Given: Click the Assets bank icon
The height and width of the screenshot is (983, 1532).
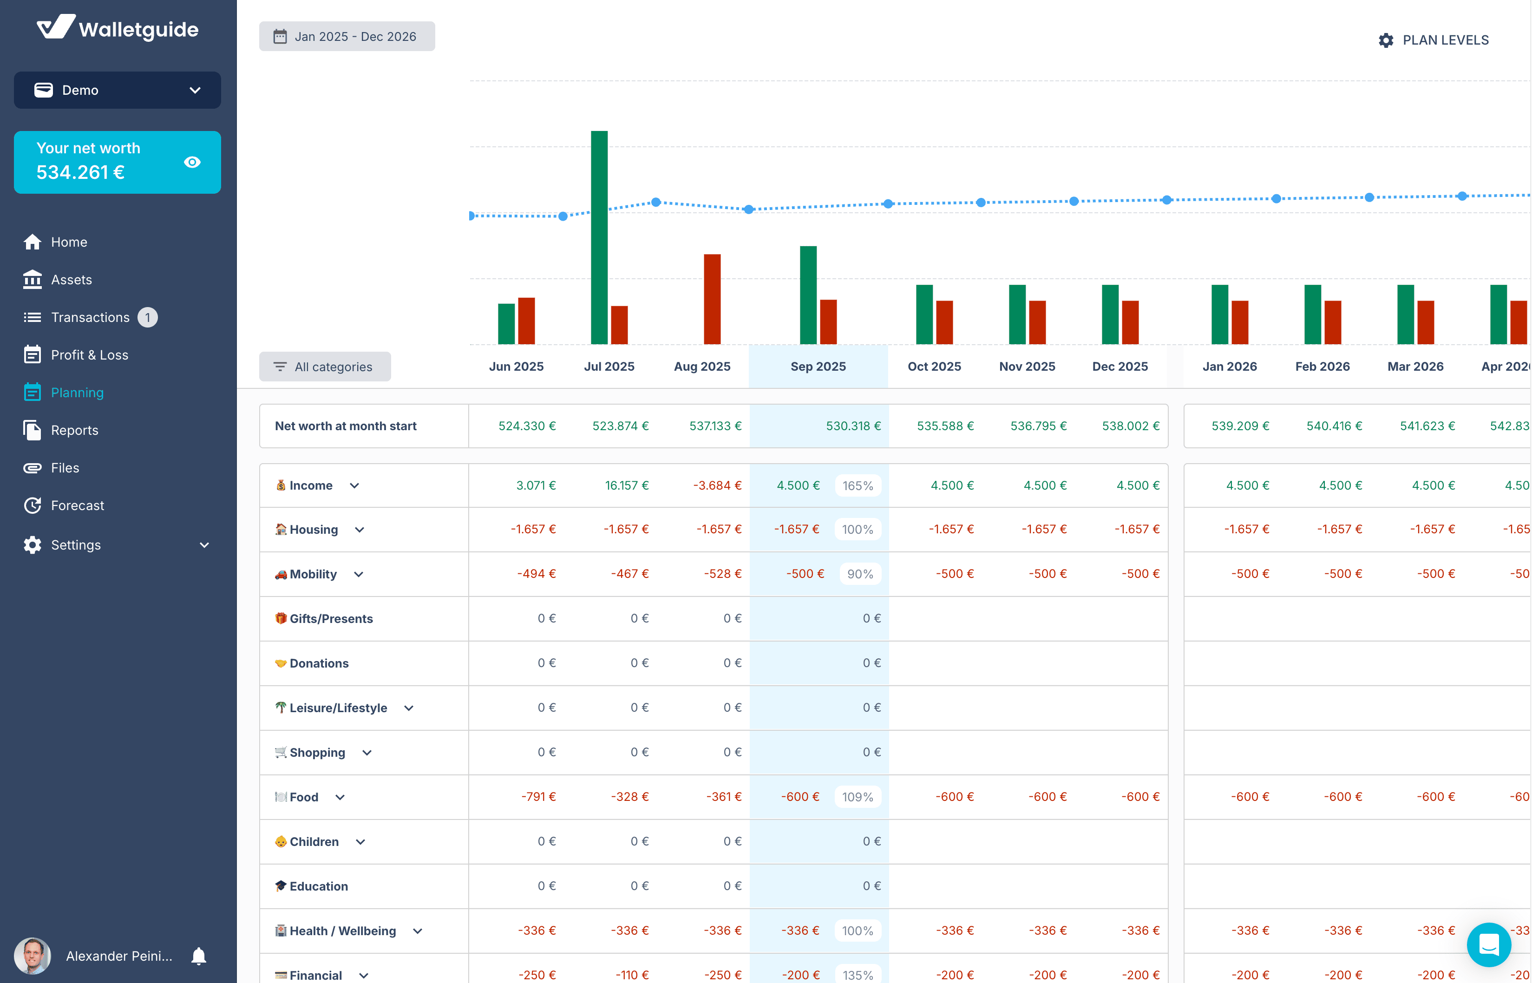Looking at the screenshot, I should 32,280.
